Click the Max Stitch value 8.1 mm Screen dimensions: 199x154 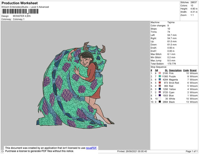pos(171,54)
